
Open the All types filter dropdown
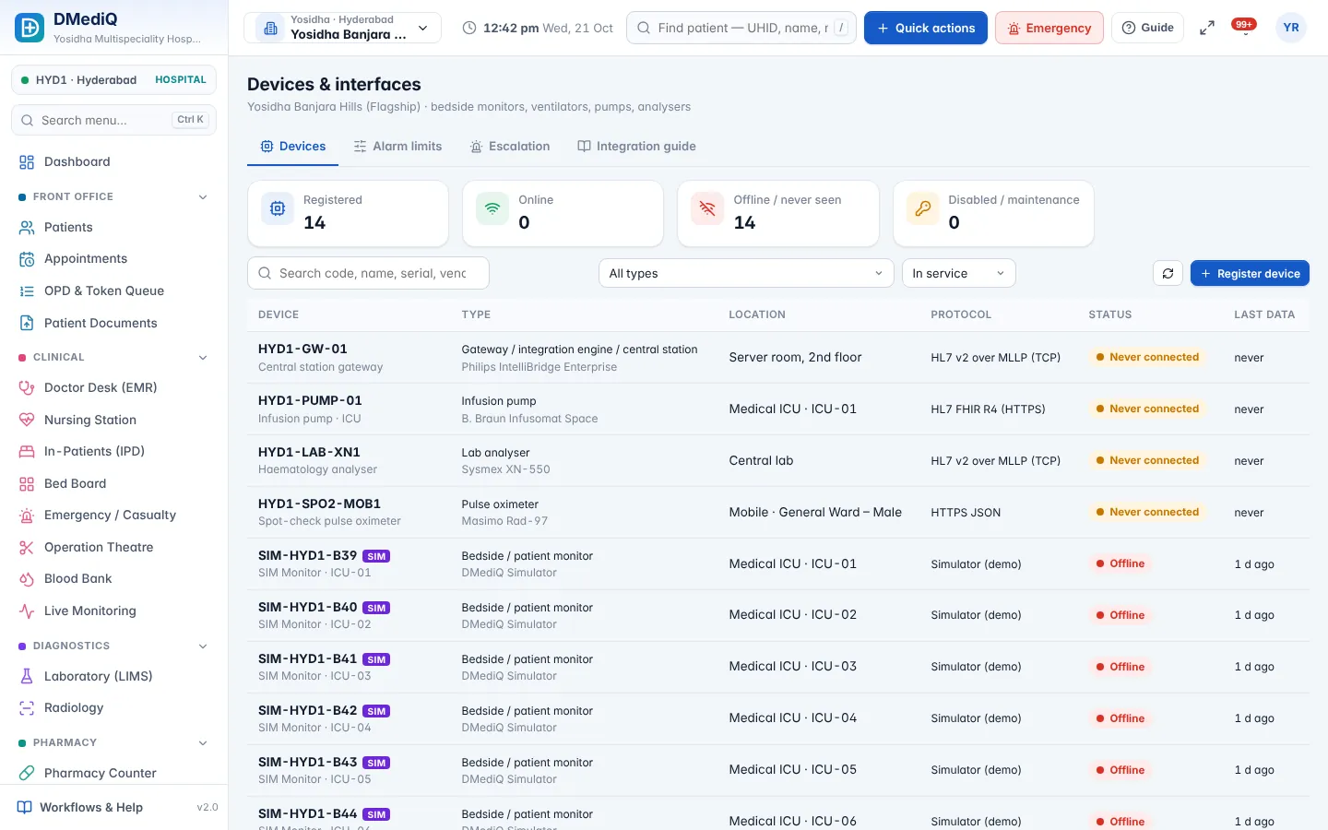[x=746, y=273]
